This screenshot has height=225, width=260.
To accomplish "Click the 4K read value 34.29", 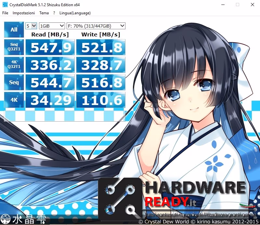I will coord(50,100).
